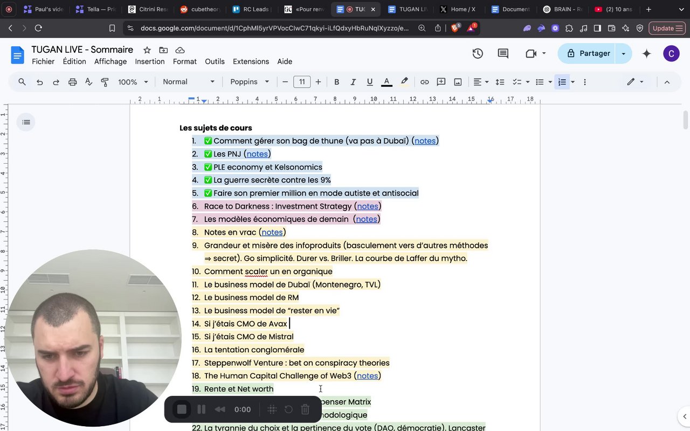
Task: Open the Extensions menu
Action: 251,61
